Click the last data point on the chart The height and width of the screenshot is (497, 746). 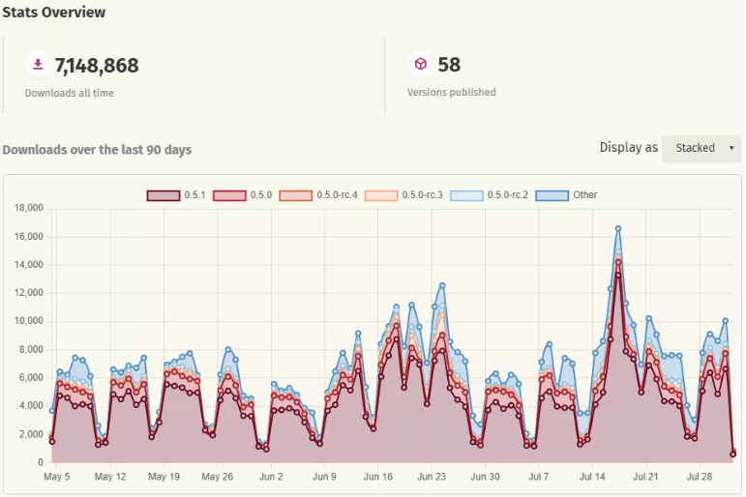pyautogui.click(x=733, y=453)
